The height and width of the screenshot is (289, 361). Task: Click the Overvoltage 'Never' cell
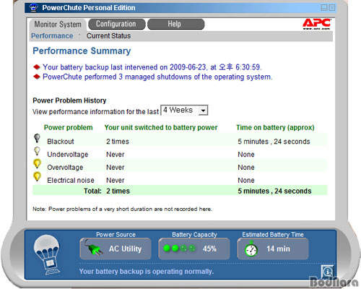[116, 168]
